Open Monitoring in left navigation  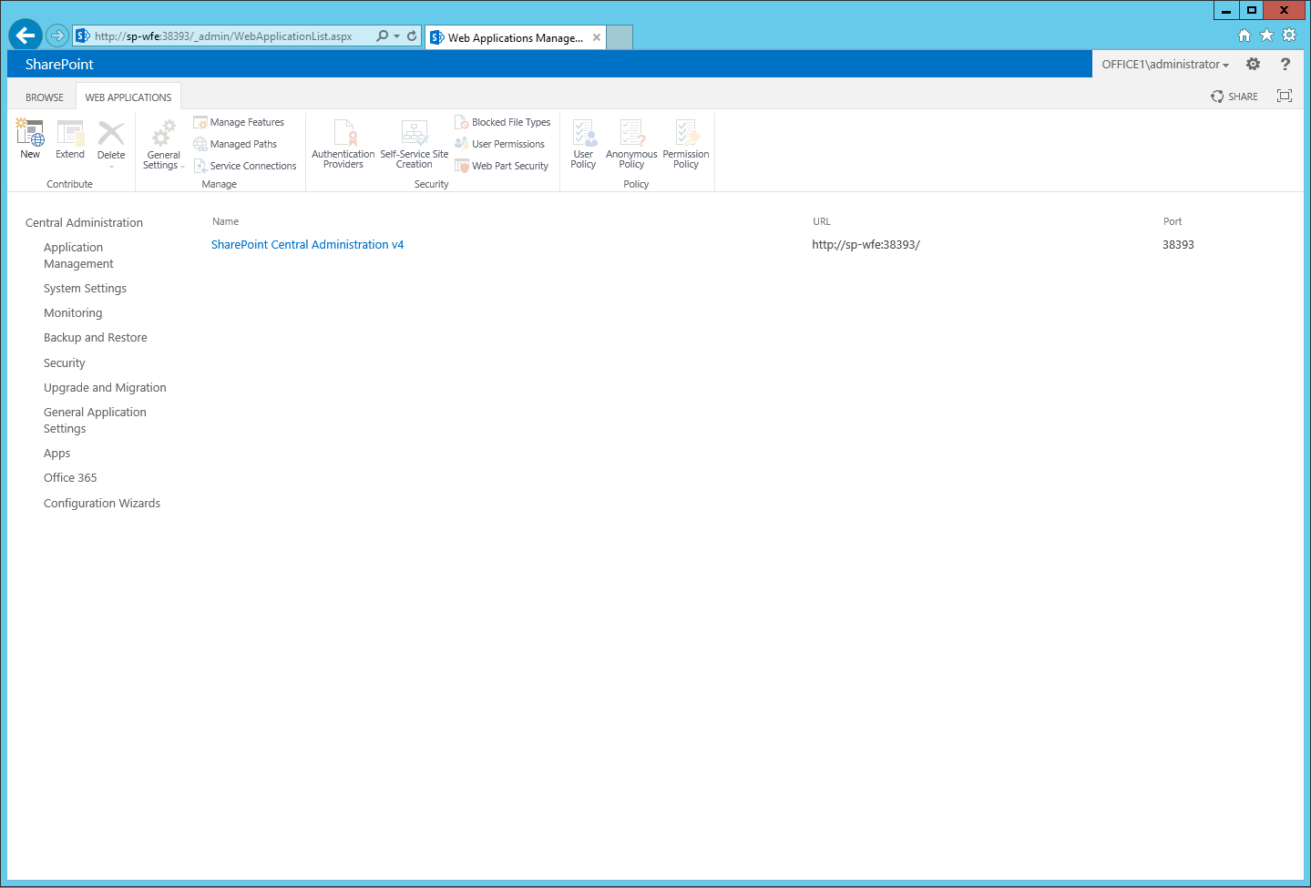tap(73, 313)
